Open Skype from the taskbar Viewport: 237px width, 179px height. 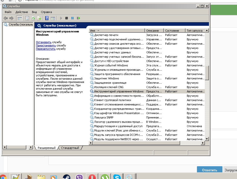tap(117, 177)
